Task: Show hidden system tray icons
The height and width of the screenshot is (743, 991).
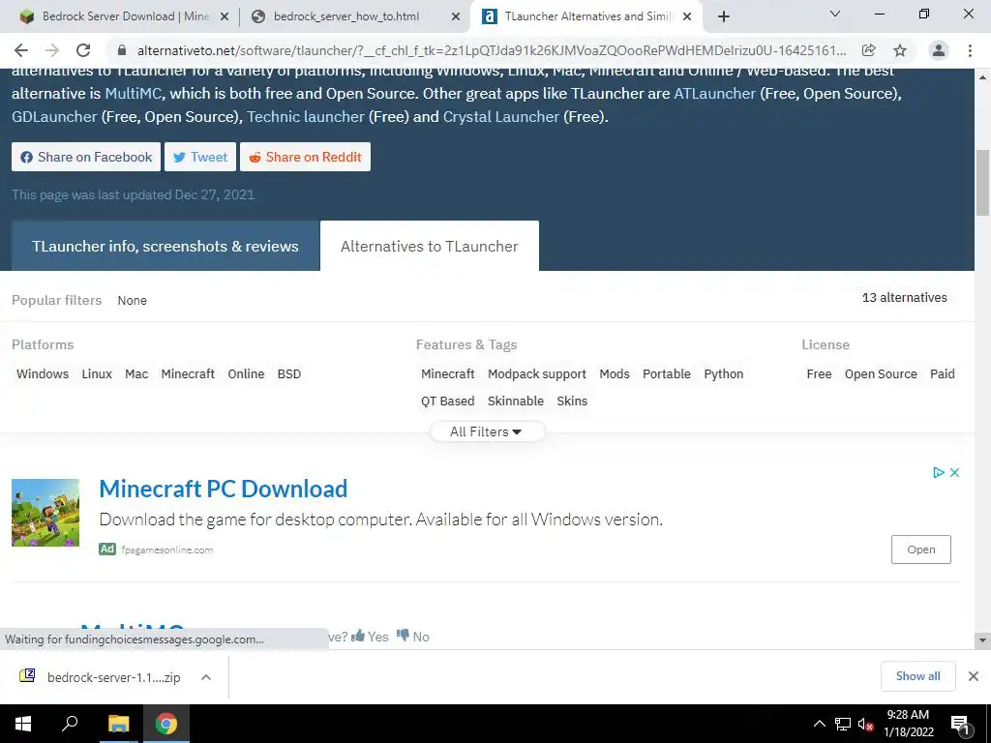Action: point(819,724)
